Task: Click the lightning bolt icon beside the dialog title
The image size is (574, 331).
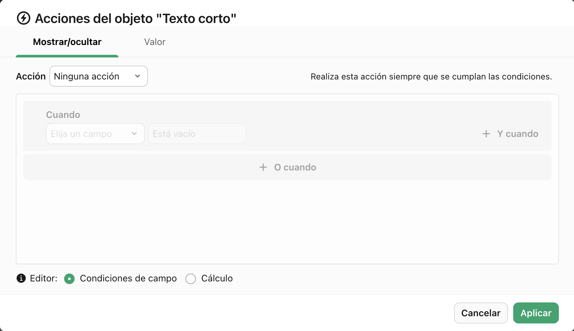Action: coord(23,18)
